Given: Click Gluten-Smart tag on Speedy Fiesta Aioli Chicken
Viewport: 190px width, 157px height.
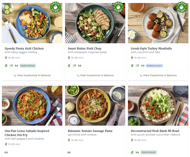Looking at the screenshot, I should 28,66.
